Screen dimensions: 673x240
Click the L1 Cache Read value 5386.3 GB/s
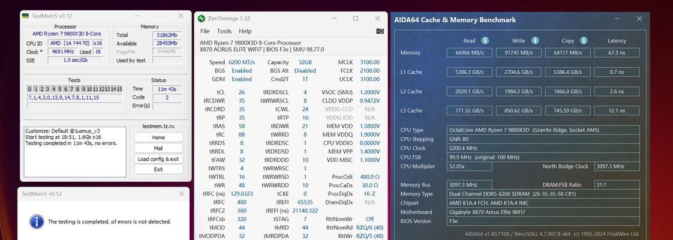[x=470, y=72]
